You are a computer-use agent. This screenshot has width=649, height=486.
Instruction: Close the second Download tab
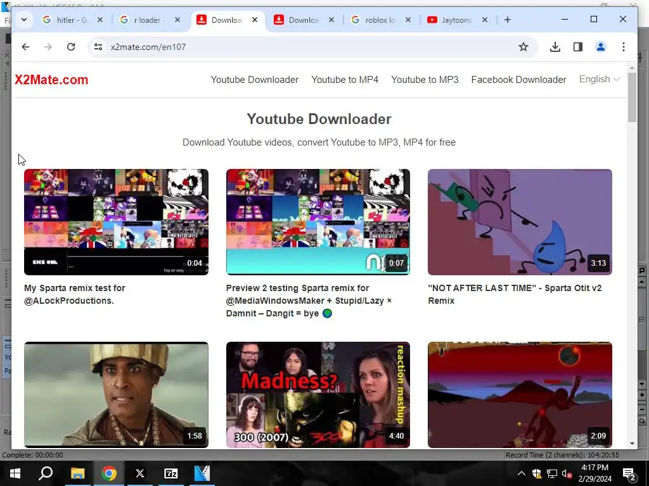331,20
